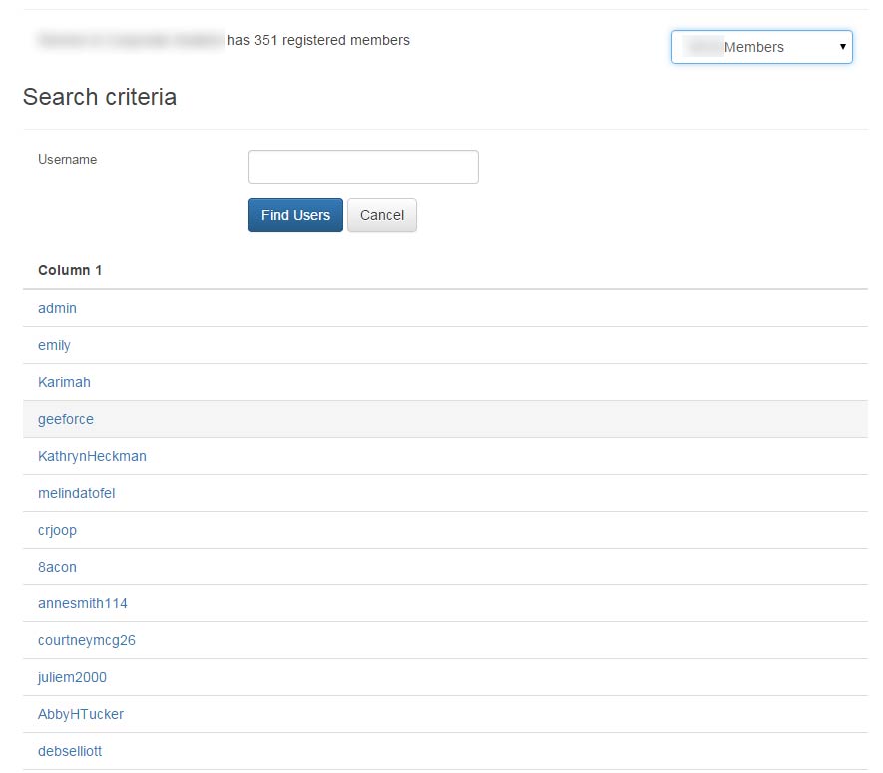The height and width of the screenshot is (773, 883).
Task: Open the courtneymcg26 user link
Action: tap(86, 640)
